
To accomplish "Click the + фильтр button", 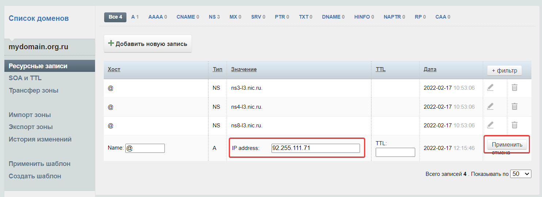I will click(x=504, y=70).
